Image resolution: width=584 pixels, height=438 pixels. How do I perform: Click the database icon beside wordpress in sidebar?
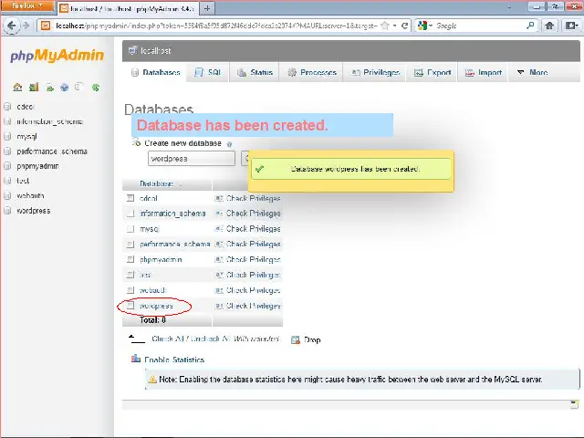point(7,211)
